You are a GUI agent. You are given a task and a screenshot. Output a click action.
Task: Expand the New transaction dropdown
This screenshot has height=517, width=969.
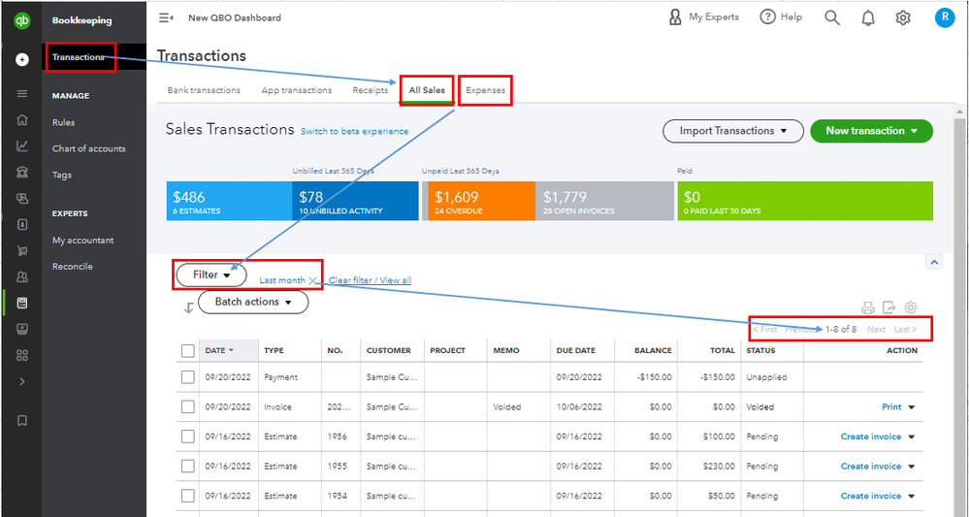871,131
